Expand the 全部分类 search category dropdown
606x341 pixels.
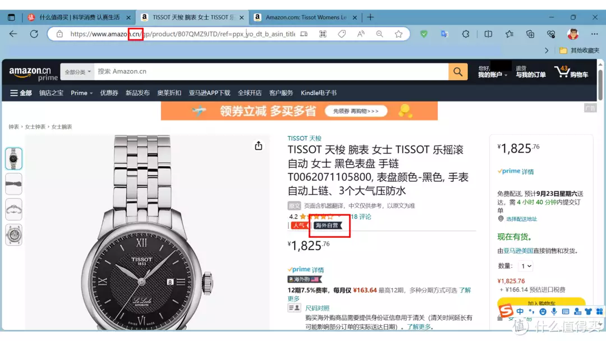point(77,72)
